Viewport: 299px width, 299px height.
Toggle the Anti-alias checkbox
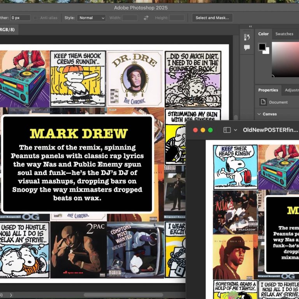(35, 18)
